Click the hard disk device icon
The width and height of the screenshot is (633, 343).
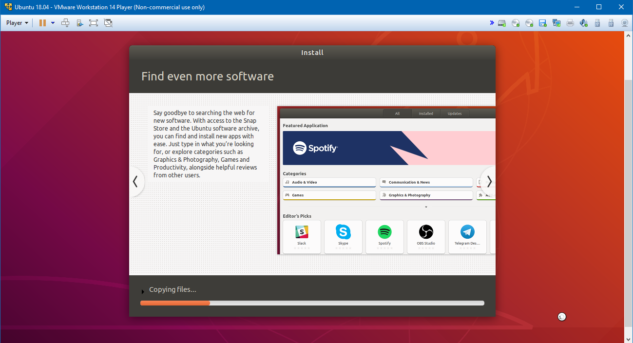[502, 23]
